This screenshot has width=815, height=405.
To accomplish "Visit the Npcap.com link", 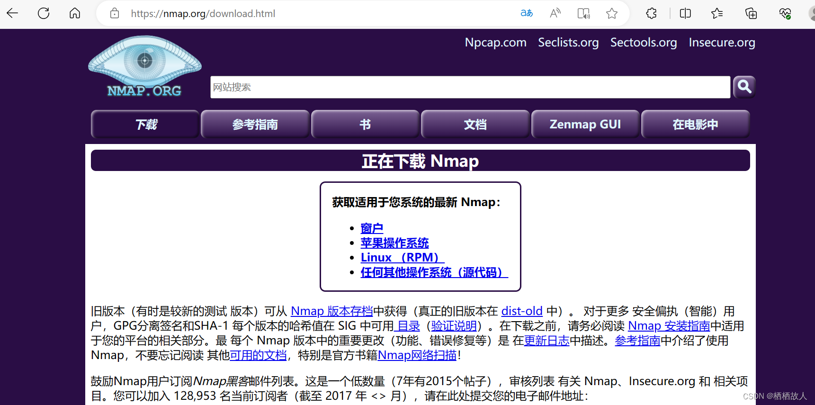I will pos(495,42).
